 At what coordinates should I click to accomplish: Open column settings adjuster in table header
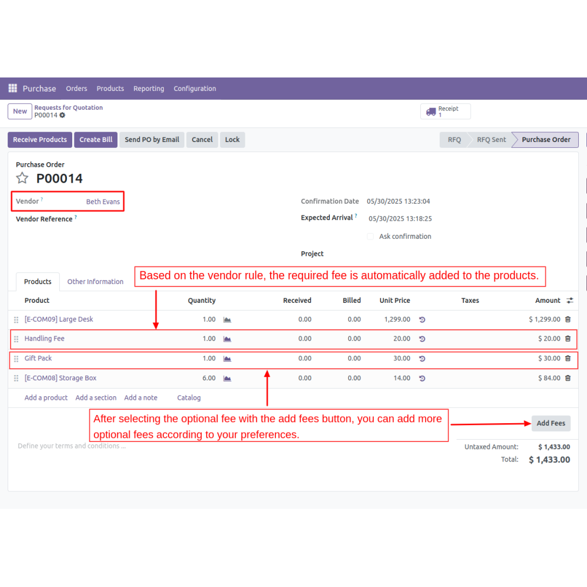coord(569,301)
